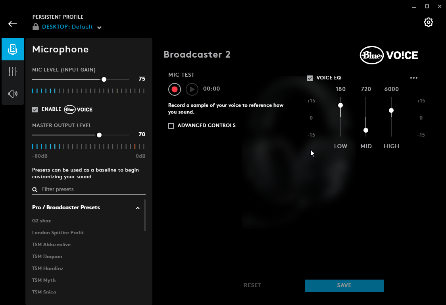Click the search magnifier icon for presets
Image resolution: width=446 pixels, height=305 pixels.
(x=35, y=190)
